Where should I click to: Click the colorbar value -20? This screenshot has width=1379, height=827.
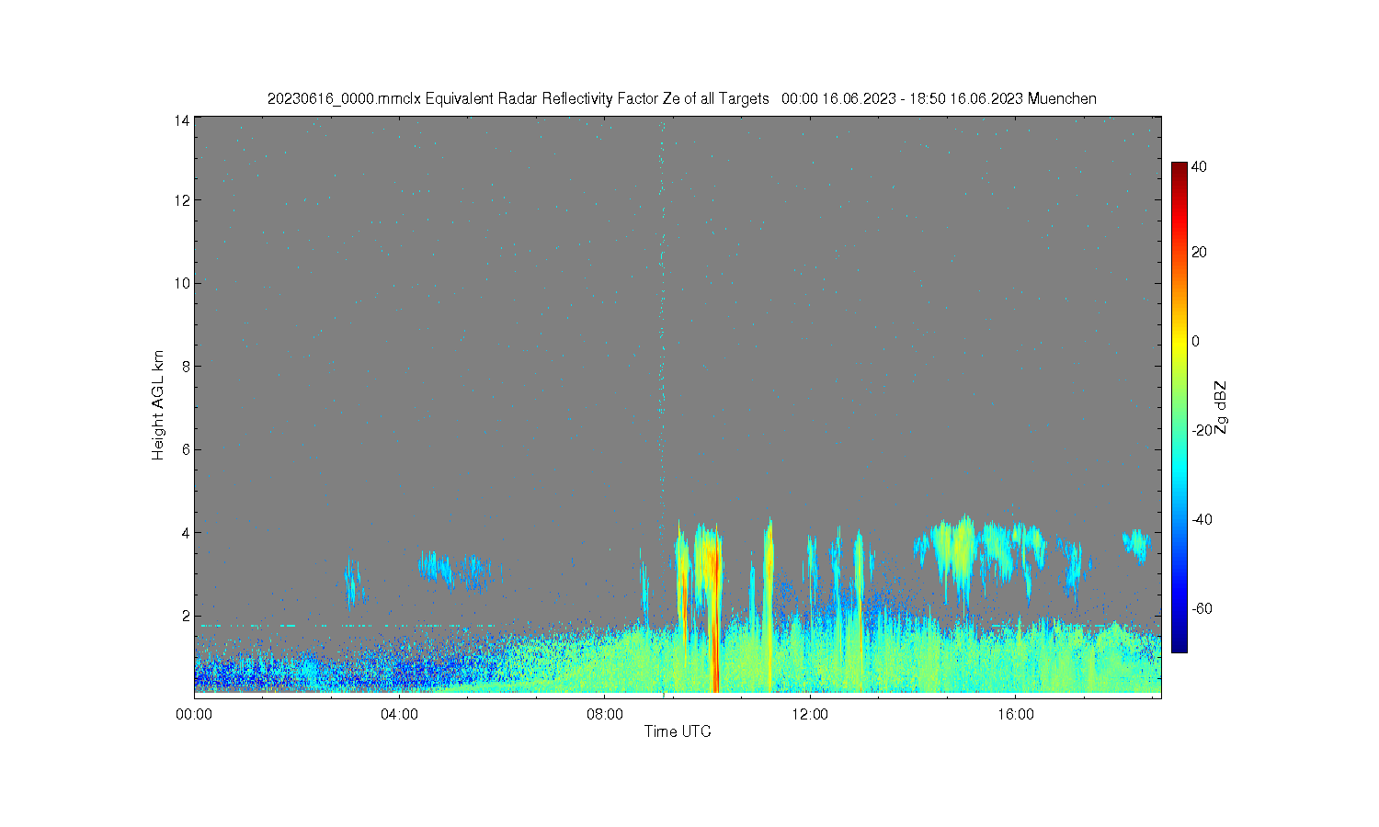tap(1202, 430)
